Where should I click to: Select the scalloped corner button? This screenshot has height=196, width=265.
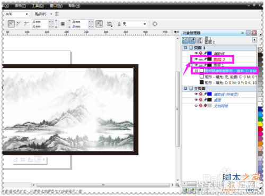coord(19,24)
